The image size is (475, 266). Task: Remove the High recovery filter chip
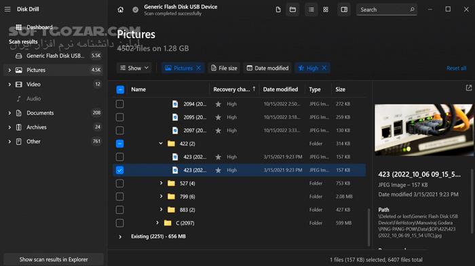(324, 68)
